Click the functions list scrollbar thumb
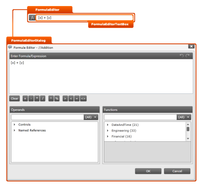Viewport: 203px width, 188px height. pyautogui.click(x=188, y=129)
